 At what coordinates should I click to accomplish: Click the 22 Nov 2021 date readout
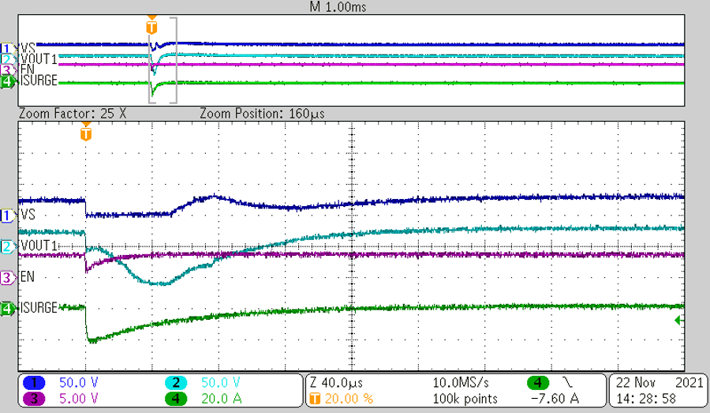click(659, 383)
